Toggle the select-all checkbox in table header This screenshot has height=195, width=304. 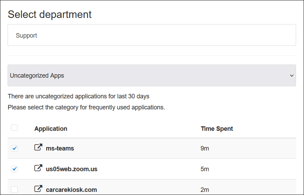[x=14, y=128]
